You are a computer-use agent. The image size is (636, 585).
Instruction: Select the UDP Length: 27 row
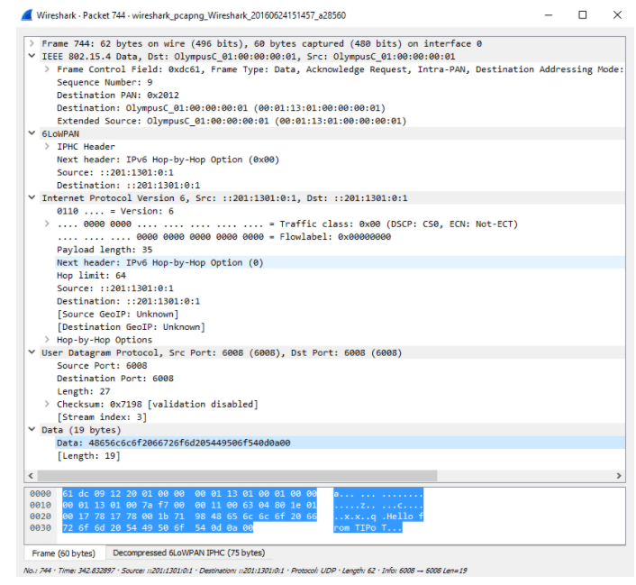(340, 391)
